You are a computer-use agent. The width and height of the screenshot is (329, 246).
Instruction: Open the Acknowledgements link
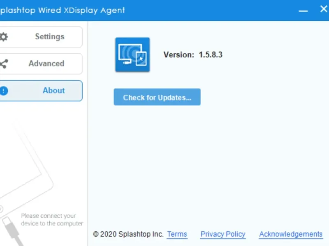291,234
